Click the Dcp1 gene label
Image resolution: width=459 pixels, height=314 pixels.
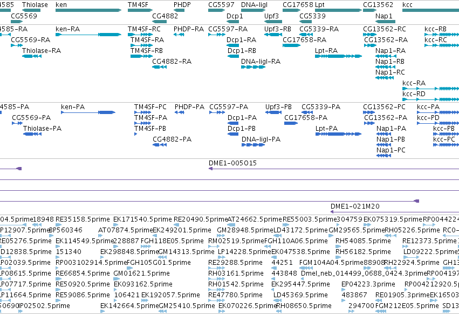tap(235, 16)
